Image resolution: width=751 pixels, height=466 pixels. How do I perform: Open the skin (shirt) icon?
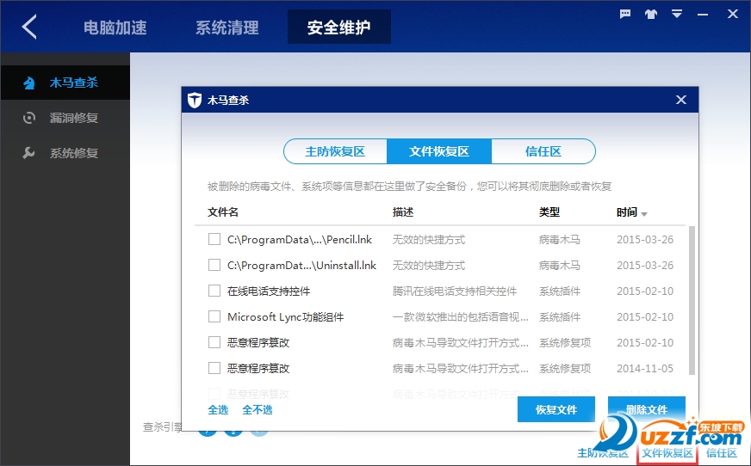(x=652, y=14)
